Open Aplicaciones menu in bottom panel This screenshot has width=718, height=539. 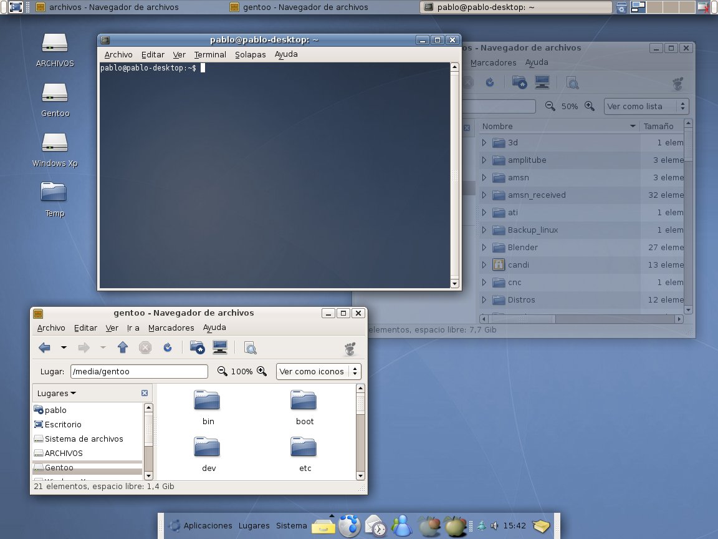(x=208, y=526)
